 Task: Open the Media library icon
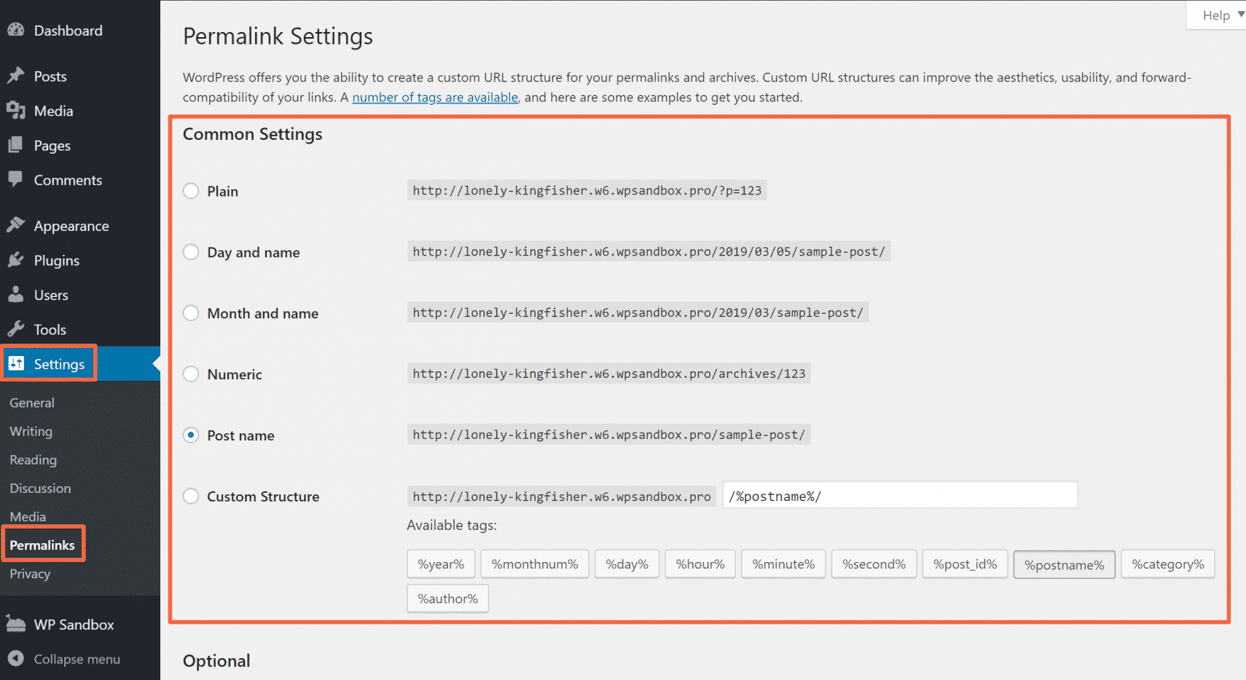(16, 110)
